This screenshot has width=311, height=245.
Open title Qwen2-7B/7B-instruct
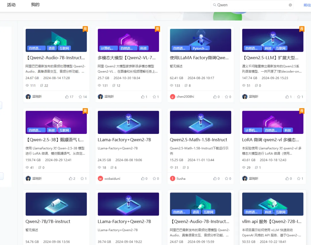(x=48, y=222)
